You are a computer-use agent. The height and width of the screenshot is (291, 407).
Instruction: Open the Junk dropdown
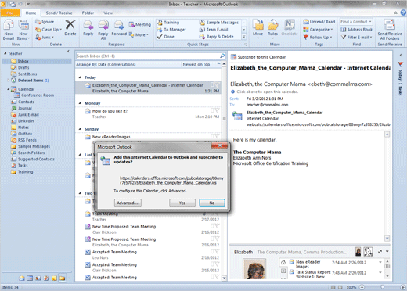[45, 38]
